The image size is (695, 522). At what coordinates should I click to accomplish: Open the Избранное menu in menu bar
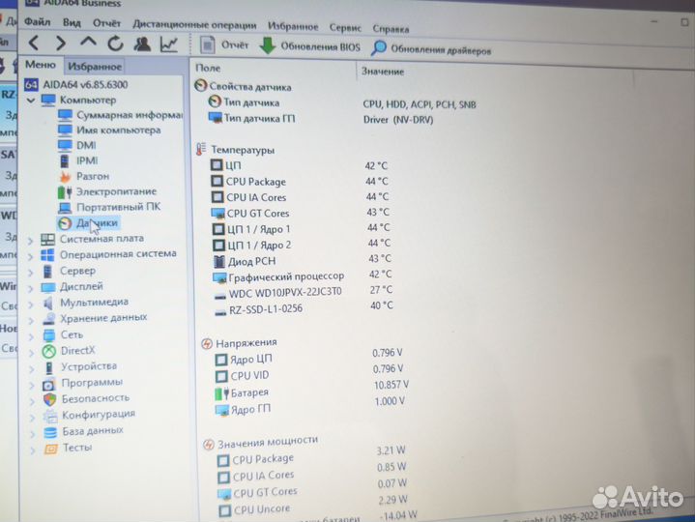pos(293,27)
